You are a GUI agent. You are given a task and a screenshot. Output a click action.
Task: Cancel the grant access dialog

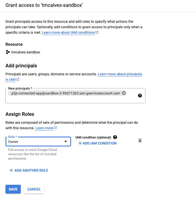(34, 189)
